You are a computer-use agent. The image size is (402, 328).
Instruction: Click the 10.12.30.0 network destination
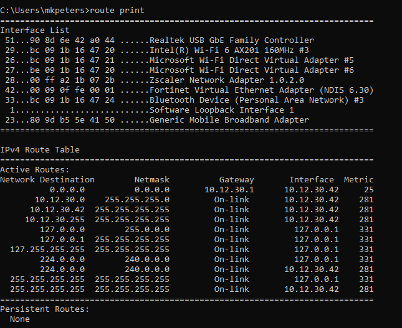click(x=60, y=199)
